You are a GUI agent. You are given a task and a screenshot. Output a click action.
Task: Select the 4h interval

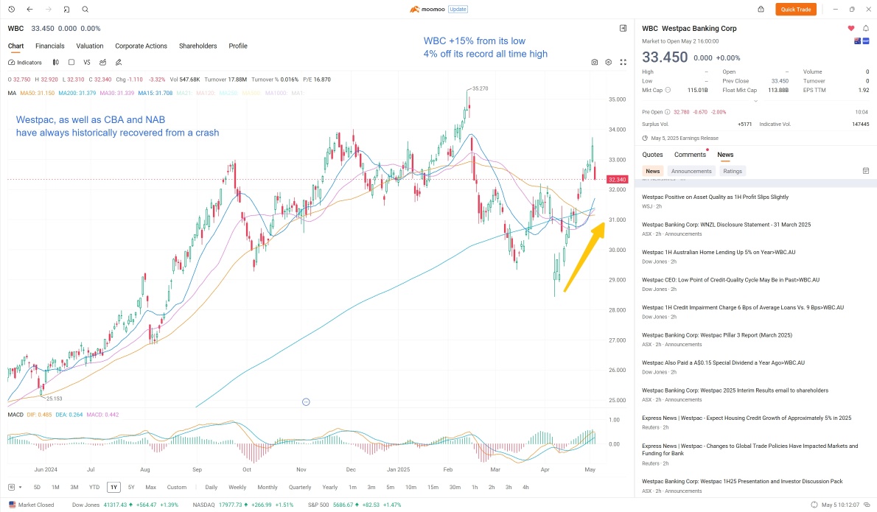point(525,488)
